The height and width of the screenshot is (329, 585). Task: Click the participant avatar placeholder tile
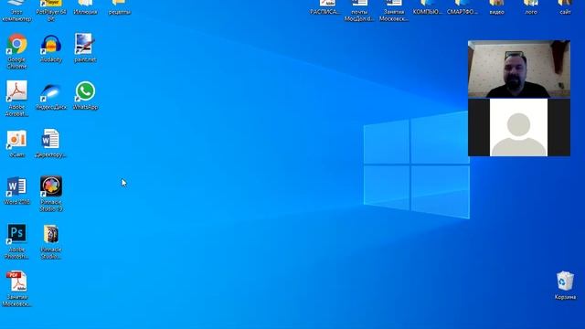519,127
